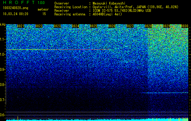Click the version number 1.0.0
The height and width of the screenshot is (121, 191).
click(x=41, y=2)
